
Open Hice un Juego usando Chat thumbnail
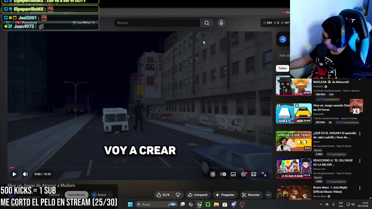[294, 113]
